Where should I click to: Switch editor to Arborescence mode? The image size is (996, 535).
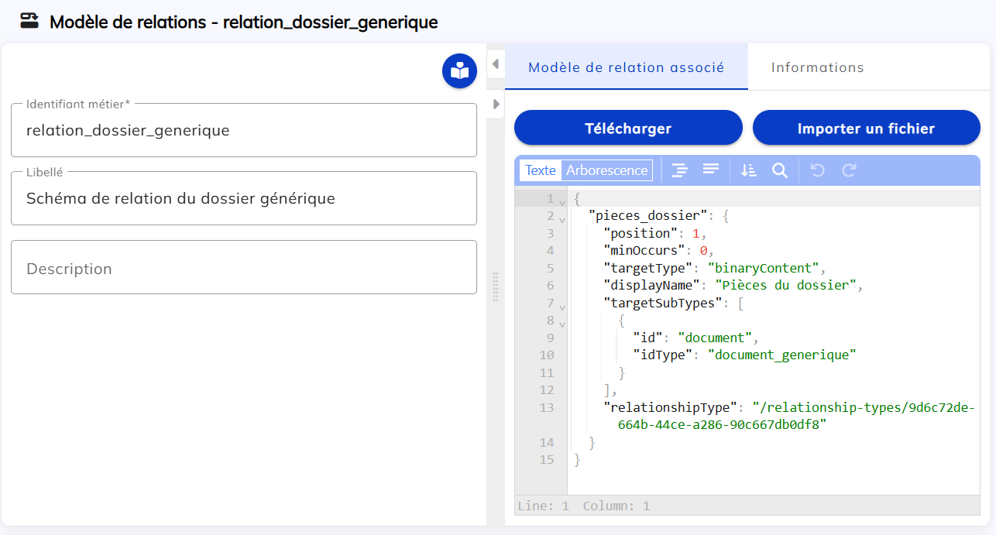pos(606,170)
